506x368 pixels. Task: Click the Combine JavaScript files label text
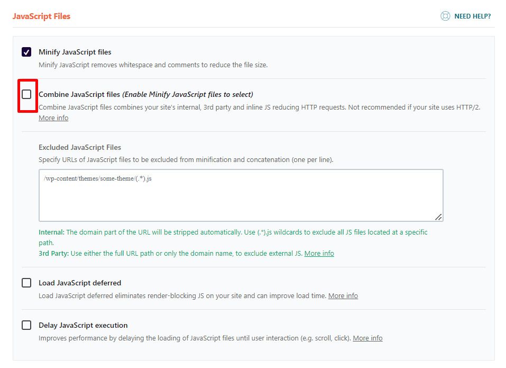[79, 94]
